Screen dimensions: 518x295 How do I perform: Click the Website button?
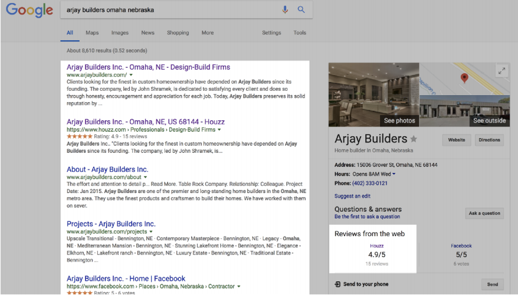(456, 140)
